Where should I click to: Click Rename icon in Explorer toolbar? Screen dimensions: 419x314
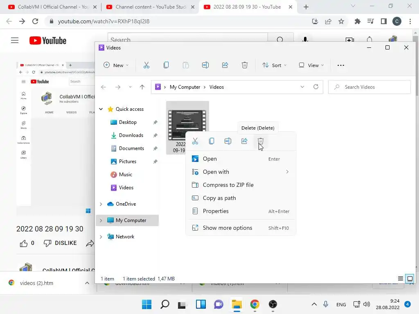(205, 65)
